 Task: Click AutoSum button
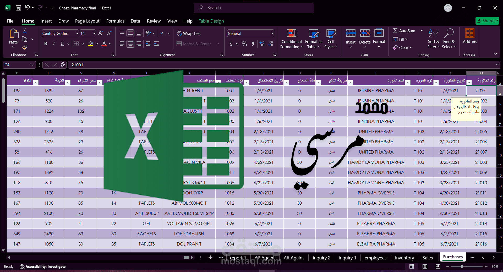tap(404, 31)
